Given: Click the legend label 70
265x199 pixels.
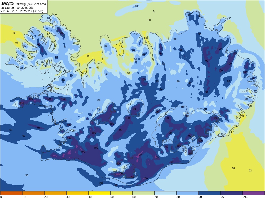Looking at the screenshot, I should pyautogui.click(x=156, y=197).
